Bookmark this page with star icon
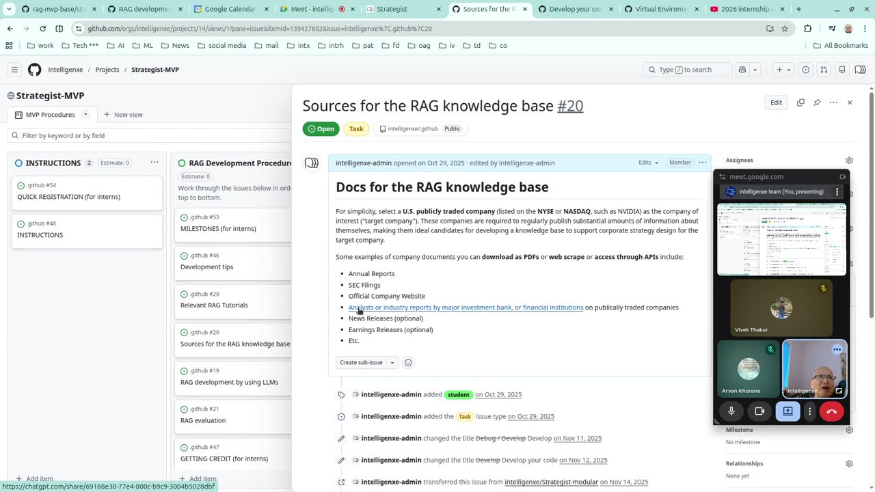875x492 pixels. [x=785, y=29]
